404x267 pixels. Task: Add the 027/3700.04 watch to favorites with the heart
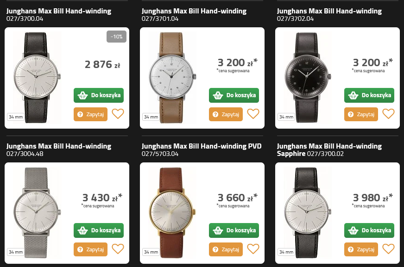click(x=118, y=114)
